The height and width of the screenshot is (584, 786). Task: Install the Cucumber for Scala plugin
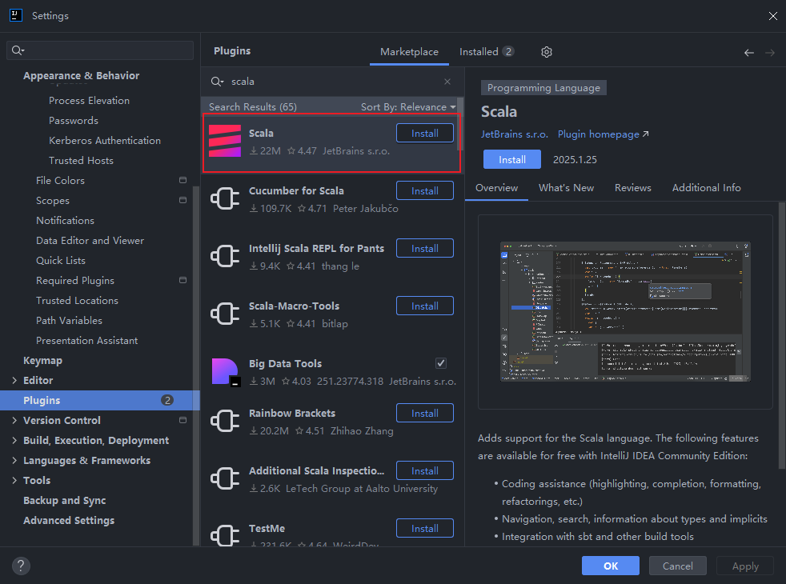tap(424, 191)
